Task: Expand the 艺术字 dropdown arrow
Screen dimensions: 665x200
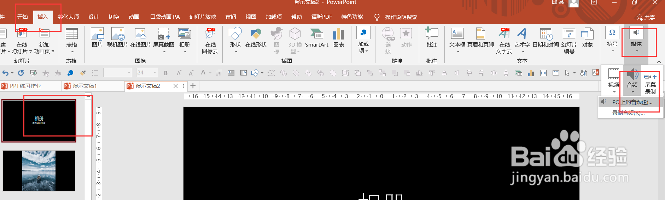Action: 523,52
